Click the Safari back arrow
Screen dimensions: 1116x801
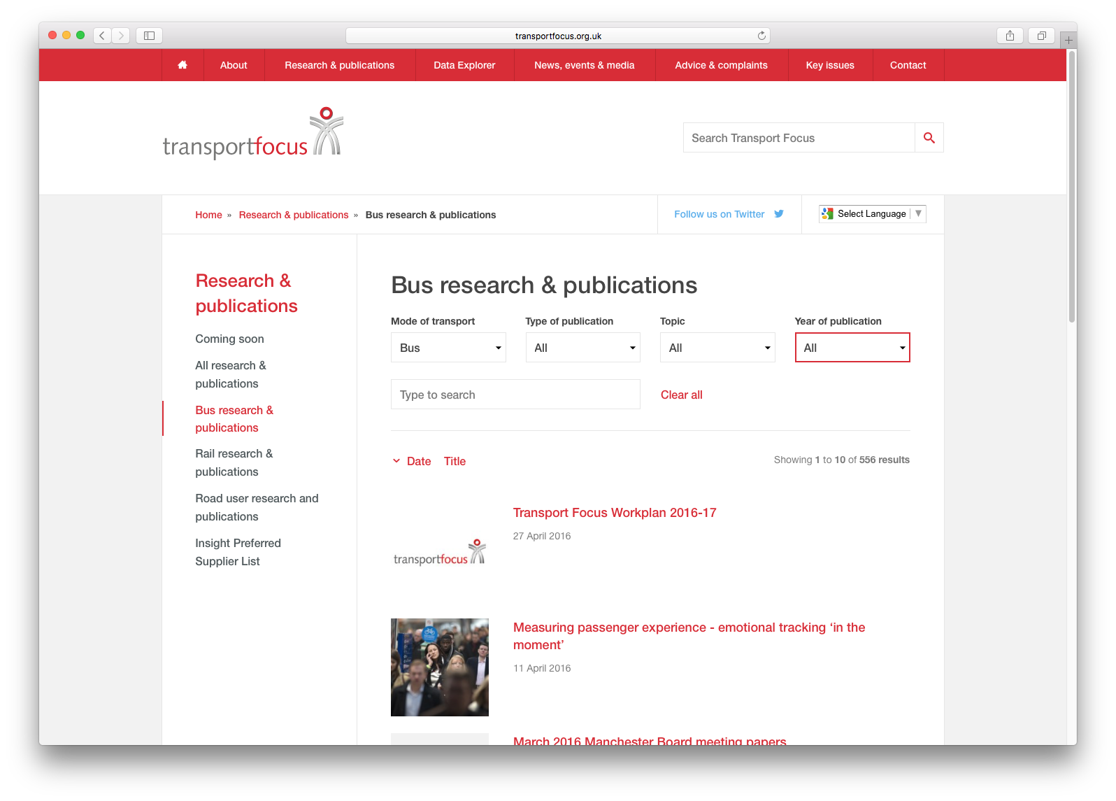[102, 36]
